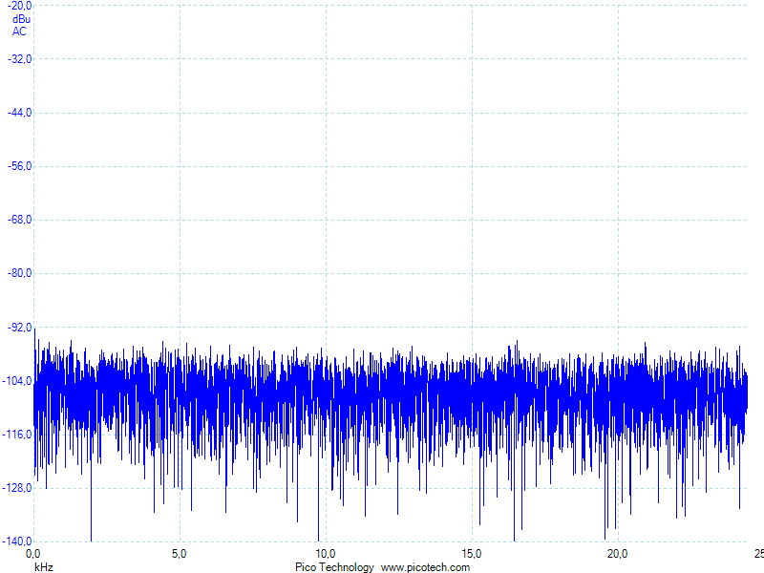Screen dimensions: 764x573
Task: Click the AC coupling label
Action: coord(19,32)
